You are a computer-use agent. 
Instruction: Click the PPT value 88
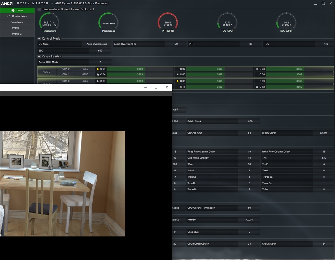(x=251, y=44)
